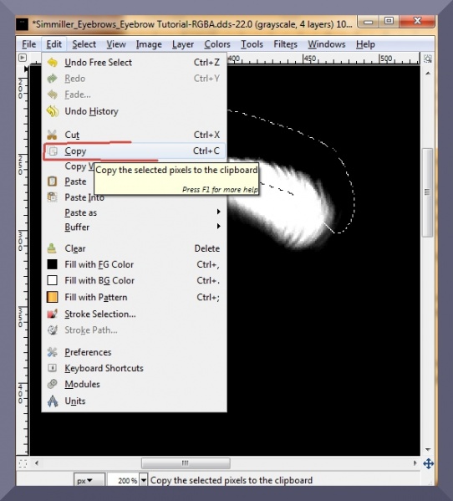Click the Preferences tools icon
453x501 pixels.
pos(52,352)
